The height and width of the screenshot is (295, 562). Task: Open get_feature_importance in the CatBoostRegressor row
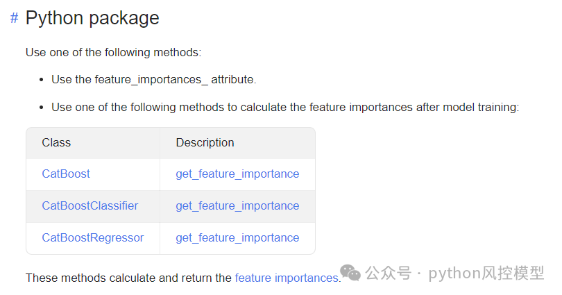pyautogui.click(x=237, y=237)
